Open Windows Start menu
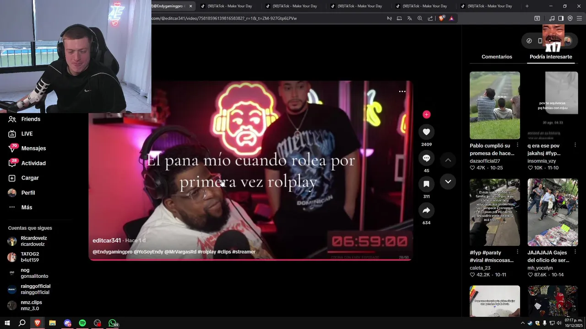The image size is (586, 329). (x=7, y=323)
